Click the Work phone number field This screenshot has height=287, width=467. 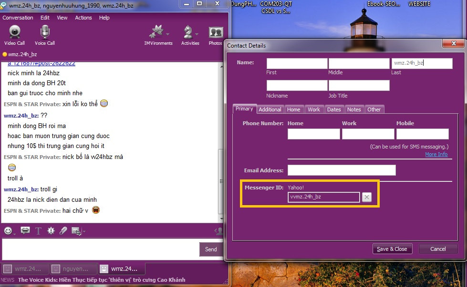(368, 134)
